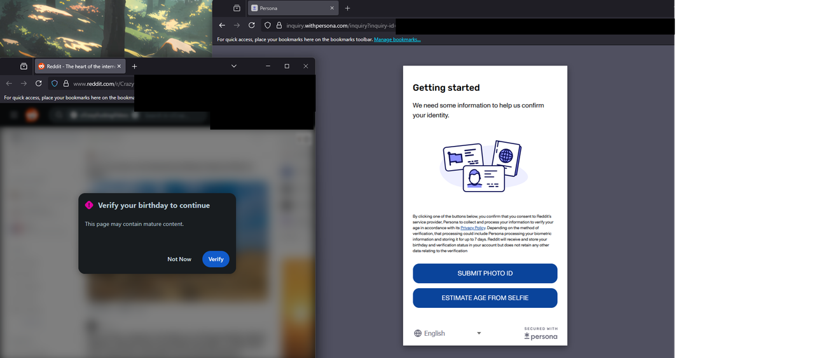Dismiss dialog with Not Now
The image size is (814, 358).
click(179, 259)
